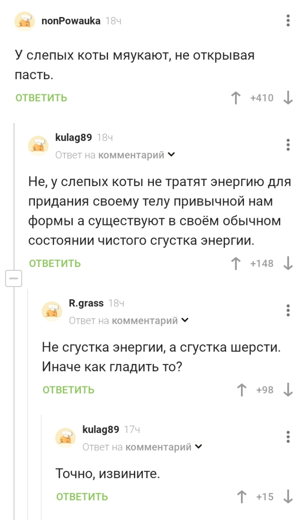
Task: Collapse the reply thread with minus box
Action: point(14,278)
